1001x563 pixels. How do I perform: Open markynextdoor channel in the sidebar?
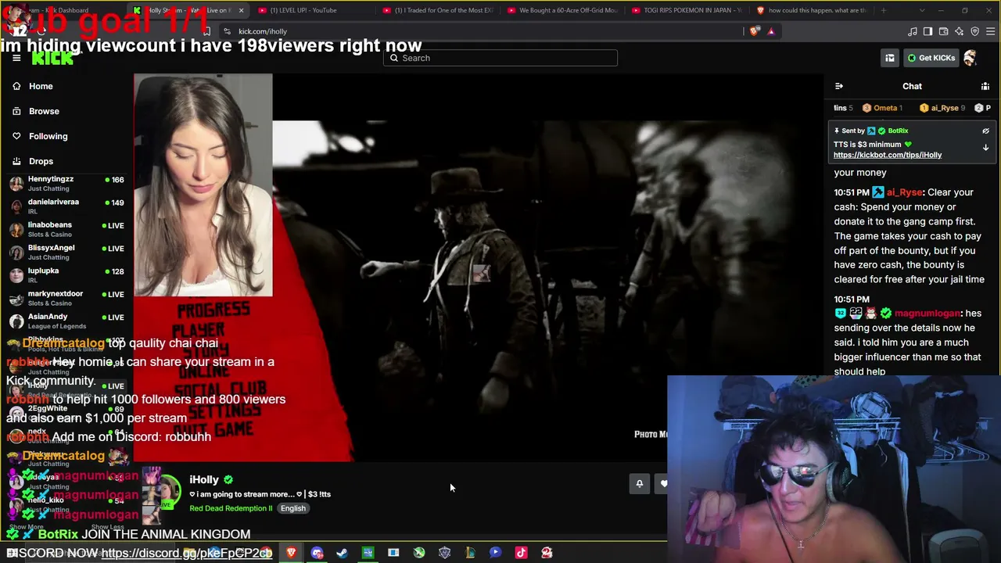[66, 298]
